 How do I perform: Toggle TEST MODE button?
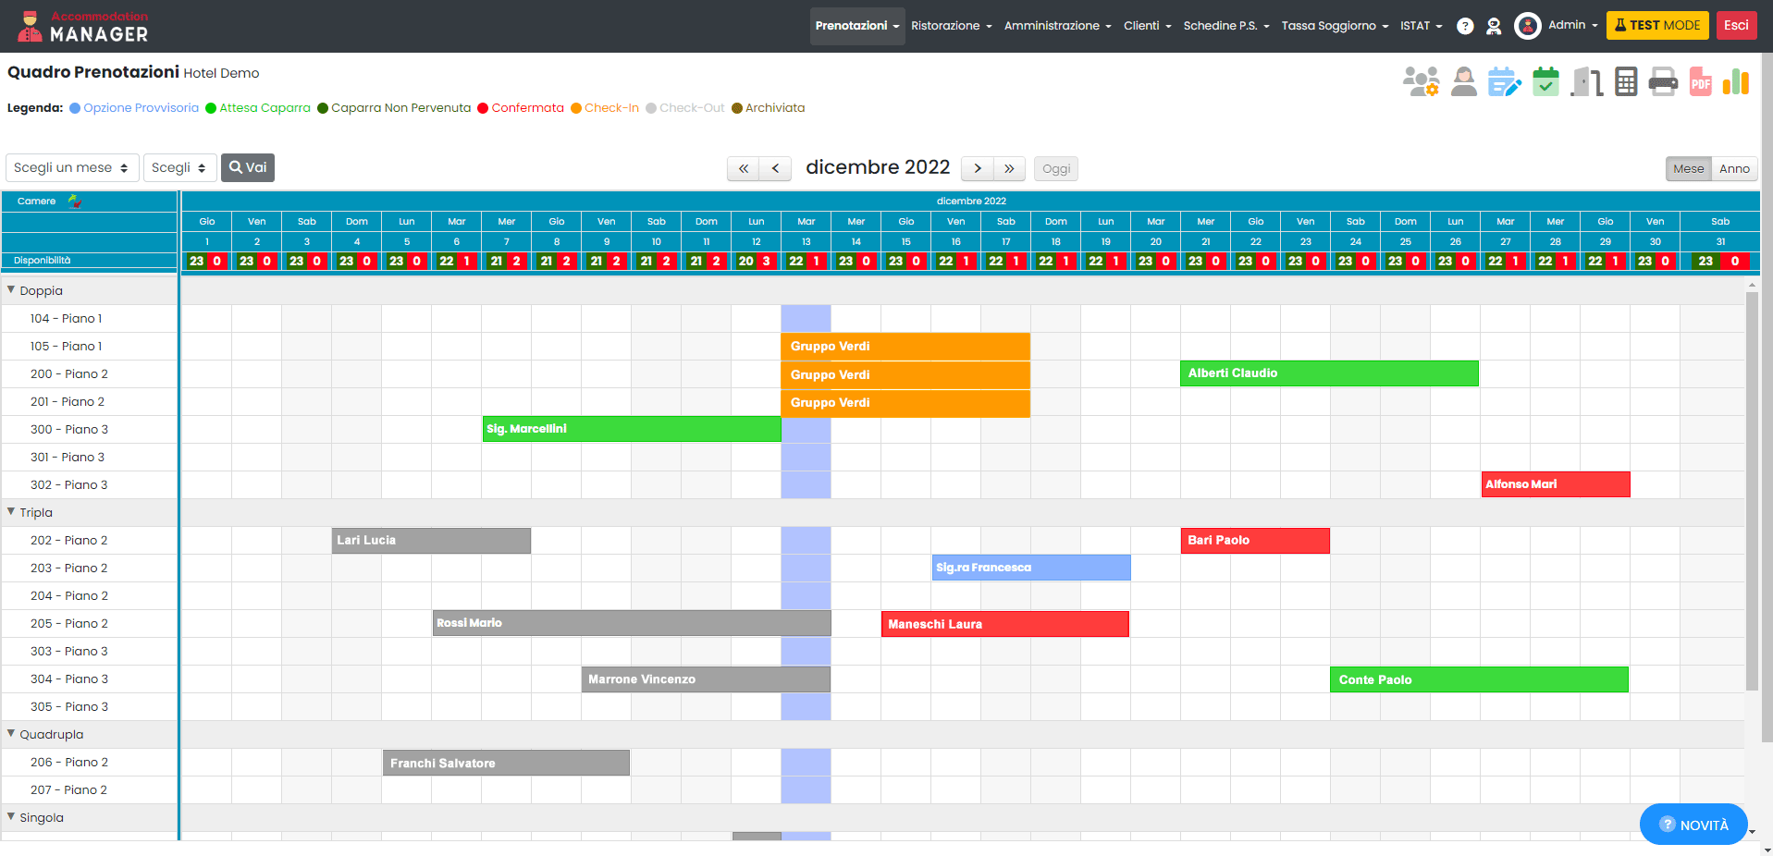pyautogui.click(x=1656, y=25)
